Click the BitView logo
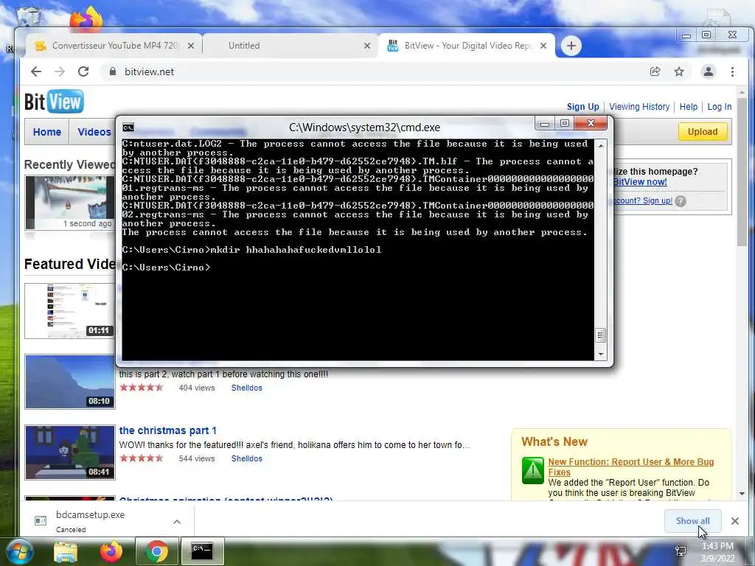 [x=54, y=102]
